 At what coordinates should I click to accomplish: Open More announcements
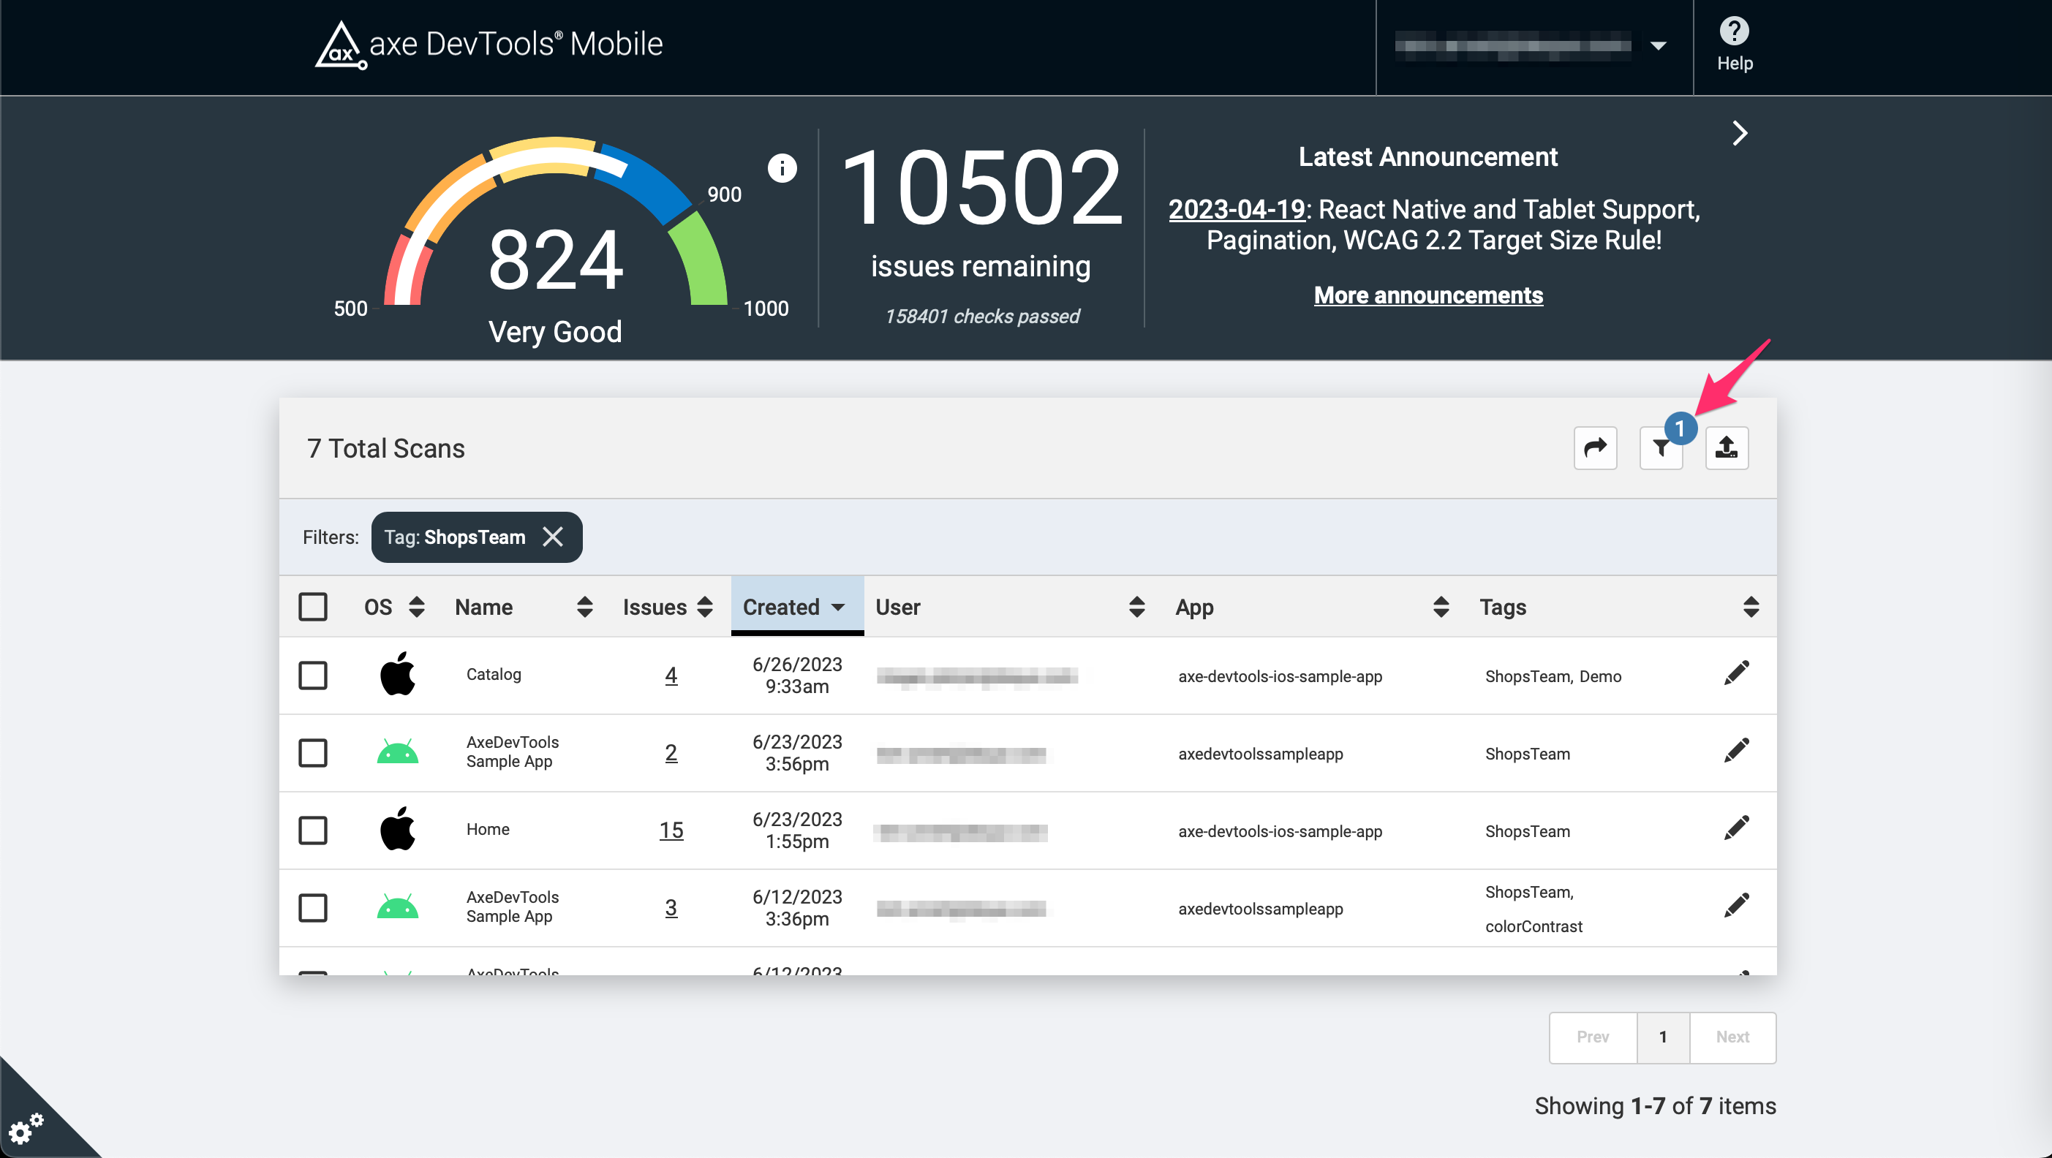click(1427, 295)
